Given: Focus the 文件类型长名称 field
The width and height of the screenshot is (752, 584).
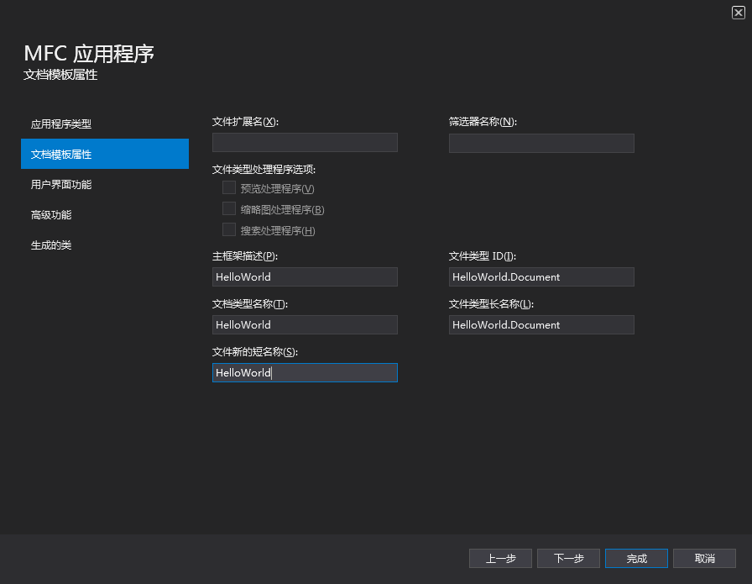Looking at the screenshot, I should click(x=541, y=324).
